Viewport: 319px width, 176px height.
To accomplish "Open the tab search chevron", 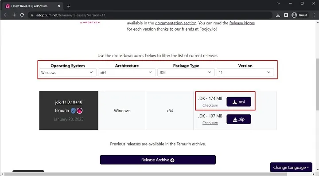I will click(x=279, y=4).
